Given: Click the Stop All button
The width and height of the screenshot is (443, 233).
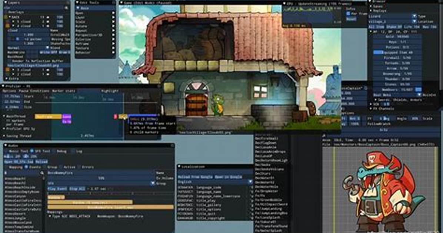Looking at the screenshot, I should (x=77, y=188).
